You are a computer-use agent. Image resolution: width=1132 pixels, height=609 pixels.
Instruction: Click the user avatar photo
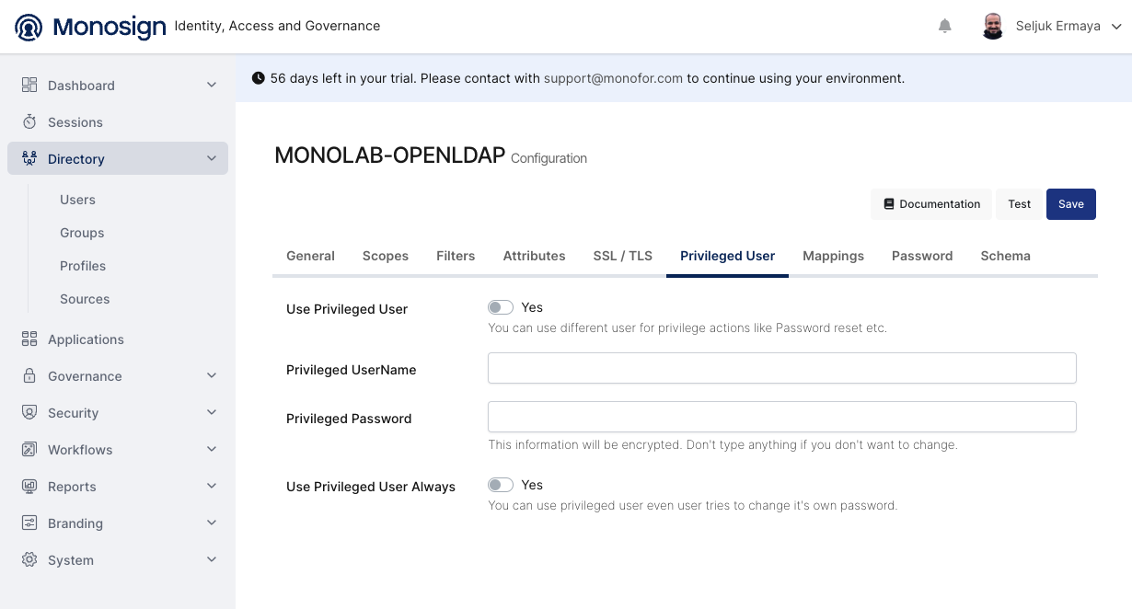pos(992,27)
